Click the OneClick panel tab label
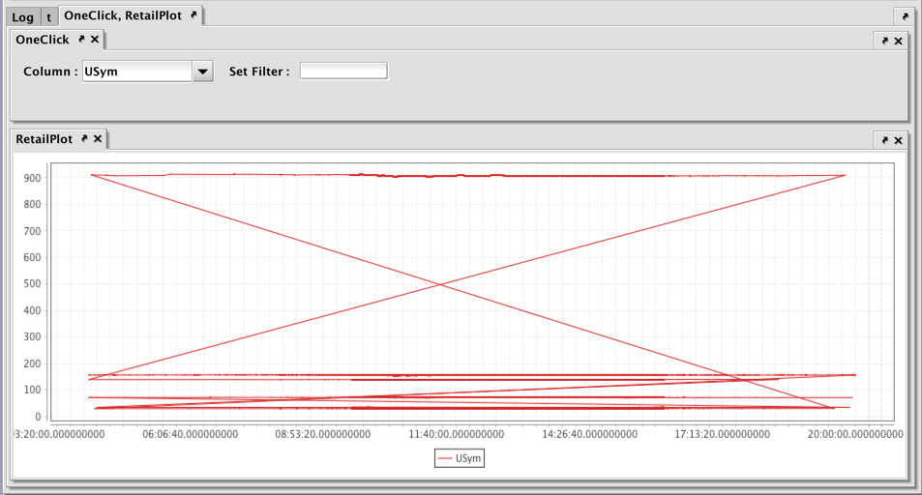 43,40
